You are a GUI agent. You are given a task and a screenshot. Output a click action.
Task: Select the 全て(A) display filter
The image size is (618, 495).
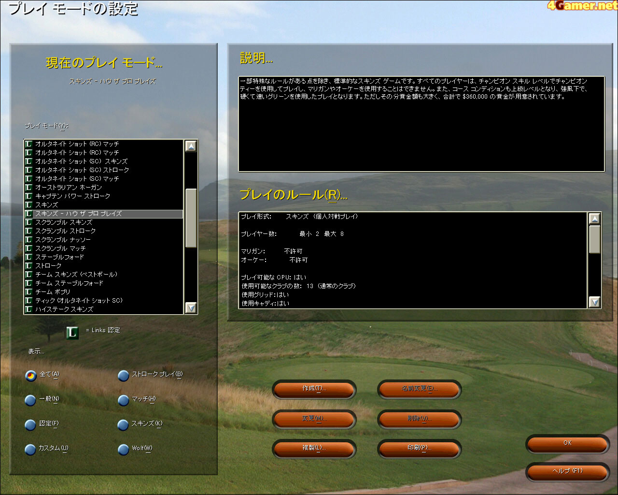tap(31, 376)
